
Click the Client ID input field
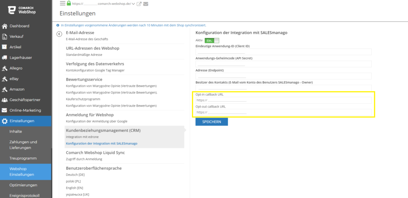(283, 52)
